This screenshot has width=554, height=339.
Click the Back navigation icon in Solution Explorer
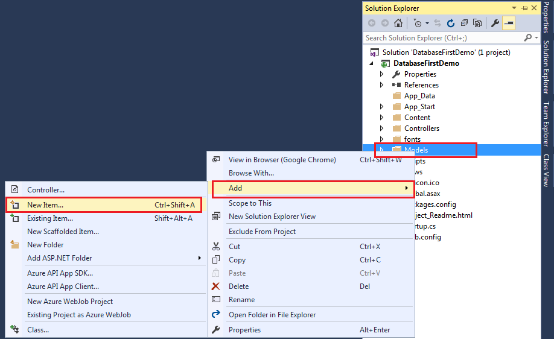click(372, 24)
